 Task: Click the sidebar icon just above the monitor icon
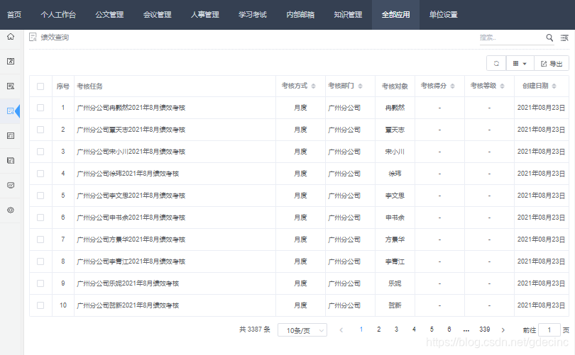click(11, 161)
